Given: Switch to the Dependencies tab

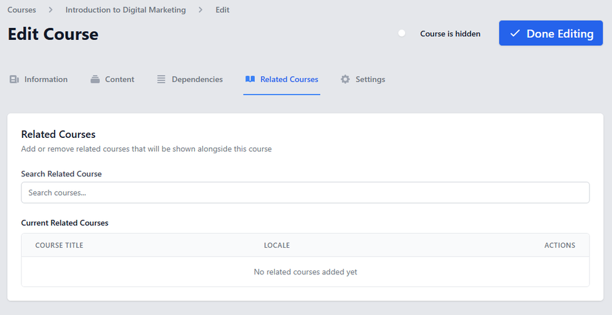Looking at the screenshot, I should [197, 79].
